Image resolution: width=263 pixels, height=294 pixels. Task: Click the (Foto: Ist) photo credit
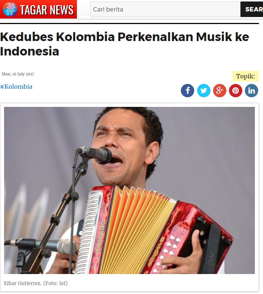pyautogui.click(x=55, y=283)
